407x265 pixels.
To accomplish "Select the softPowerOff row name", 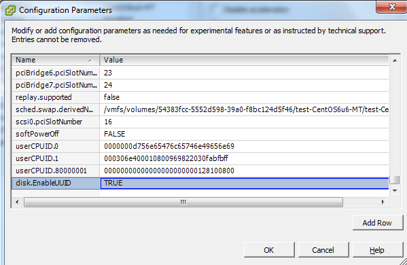I will click(56, 134).
